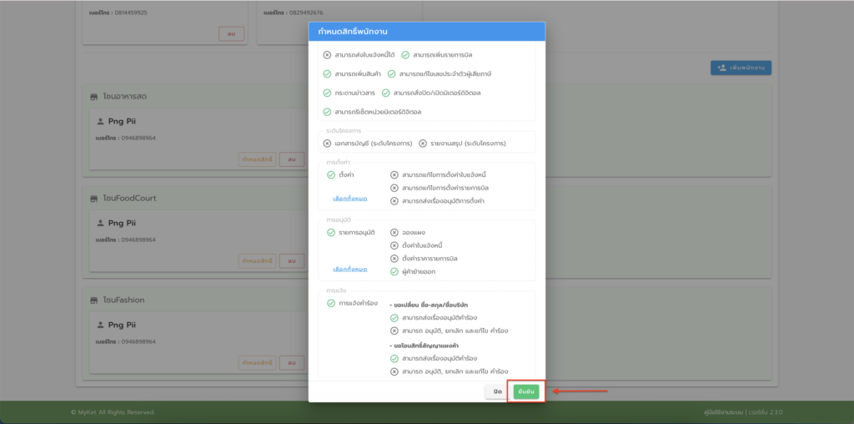Click the จองแผง cross icon
The image size is (854, 424).
tap(394, 232)
